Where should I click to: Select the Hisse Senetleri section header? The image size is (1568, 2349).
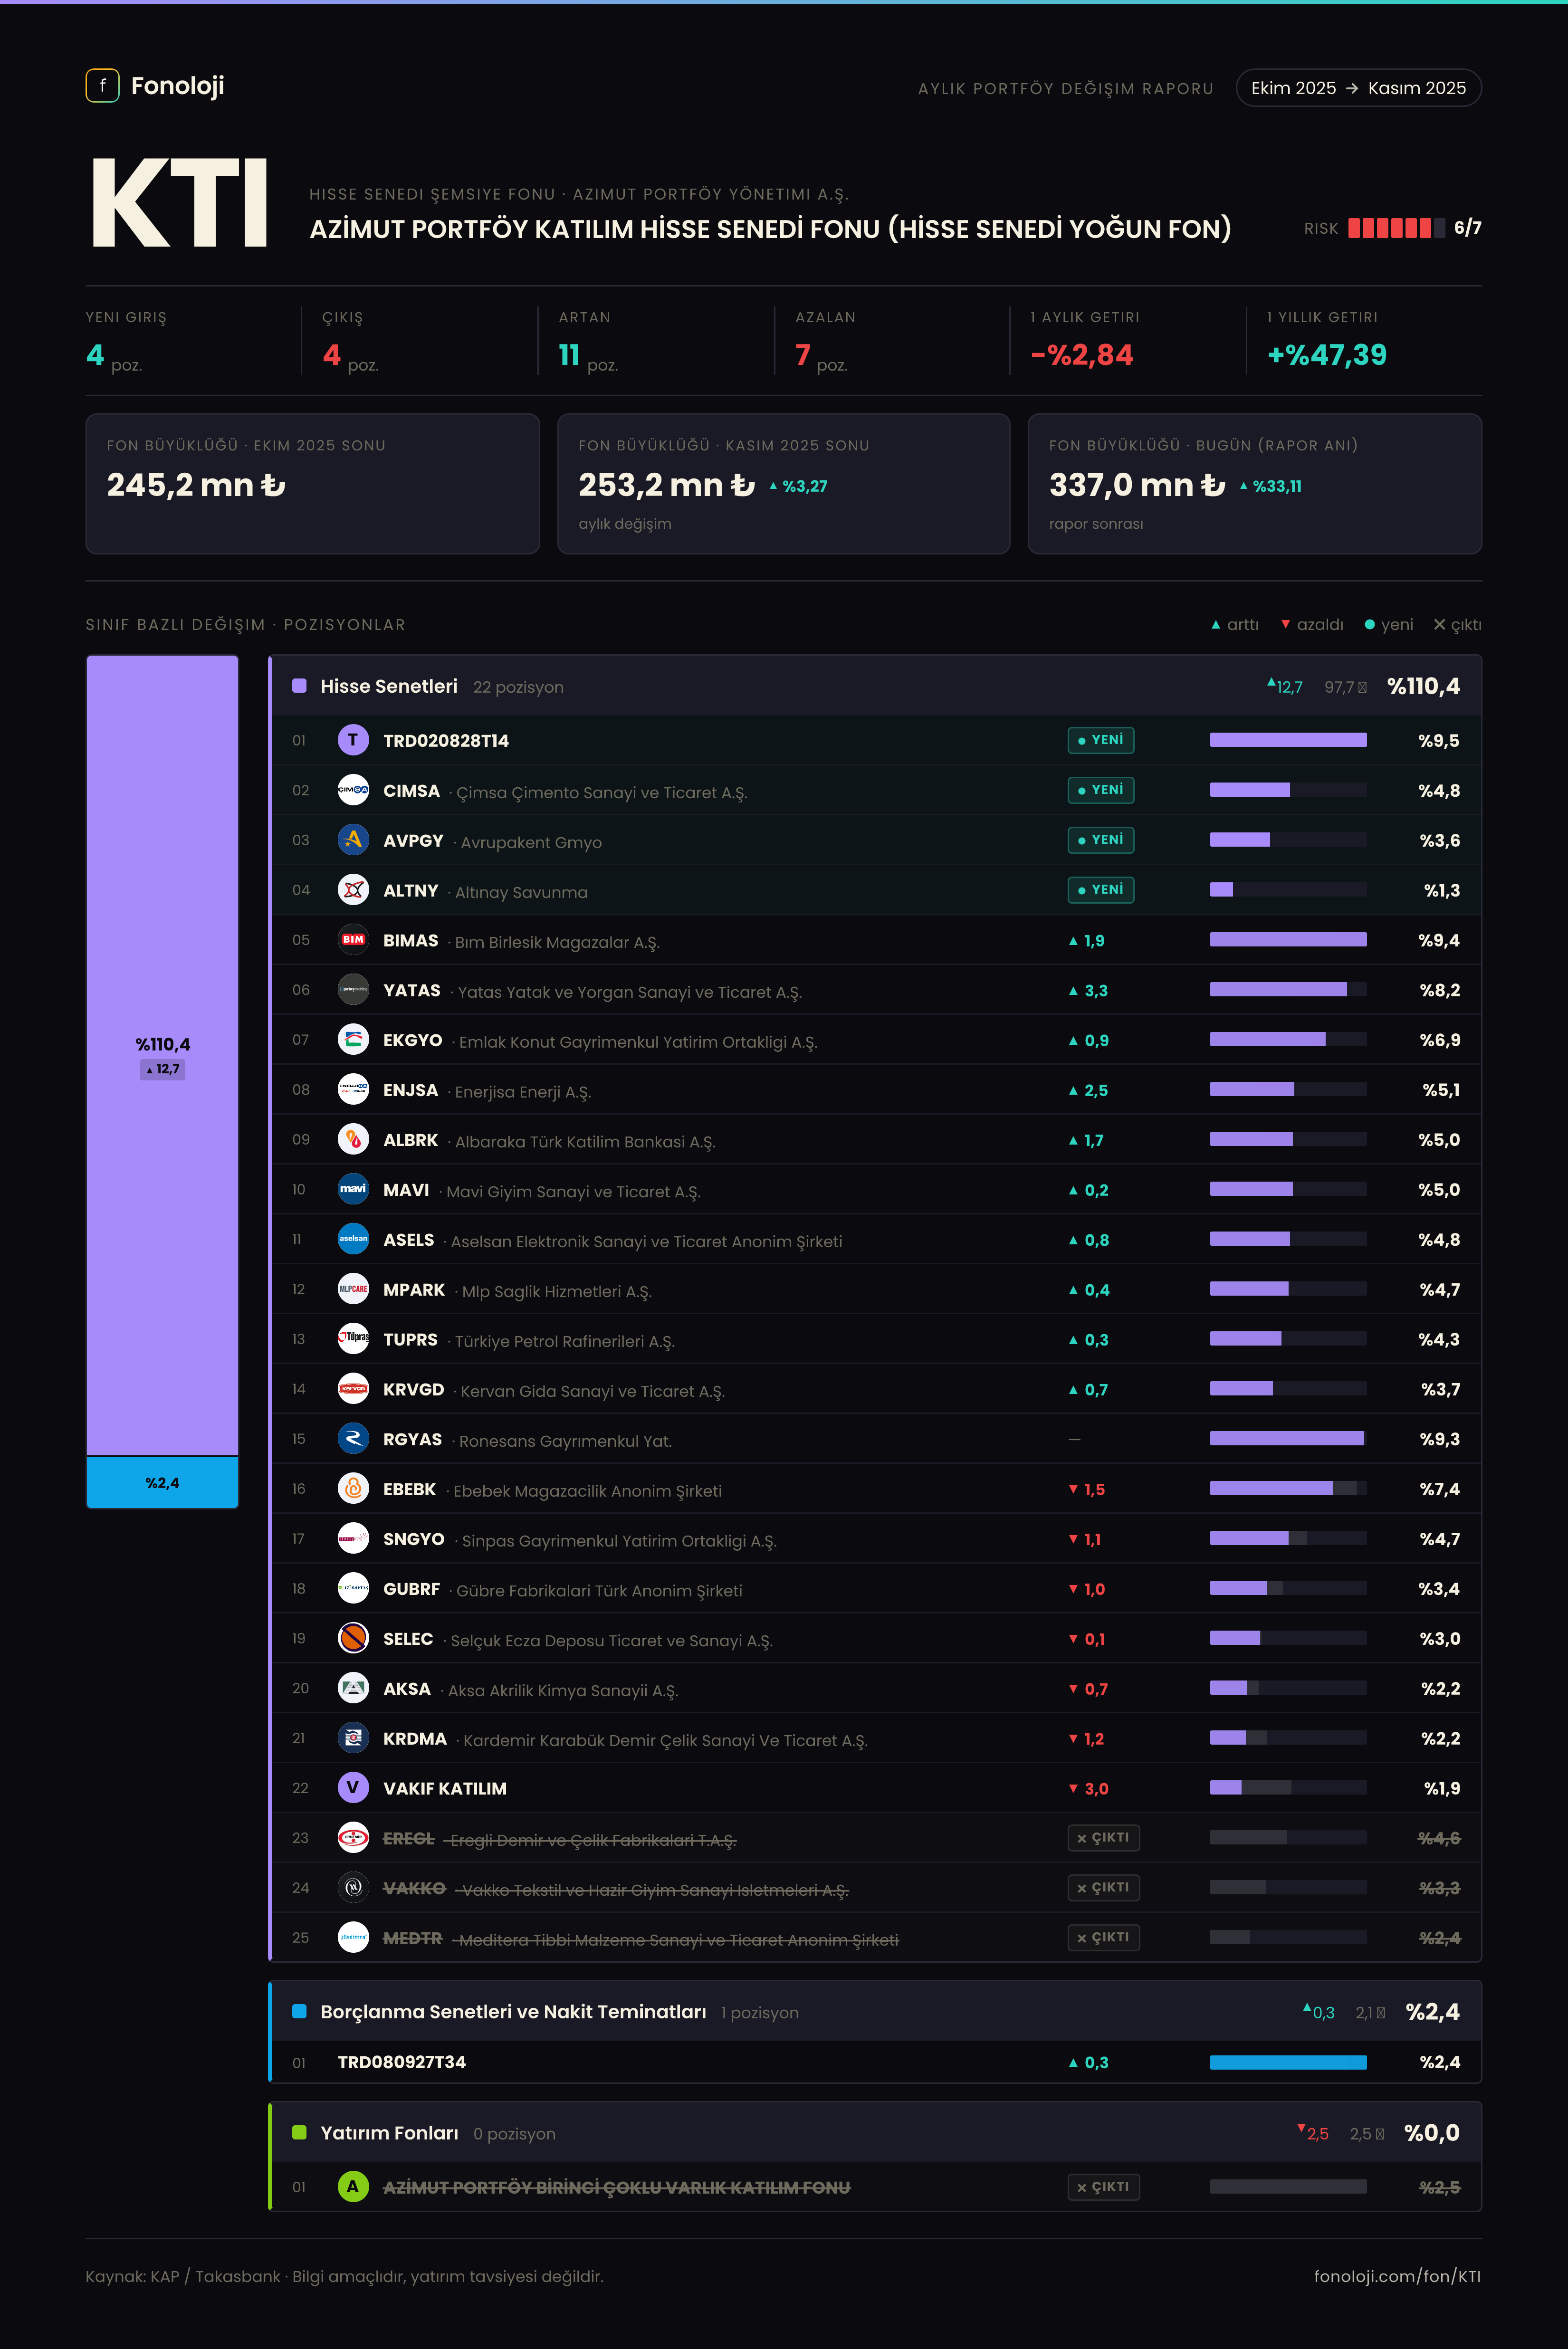[x=876, y=686]
